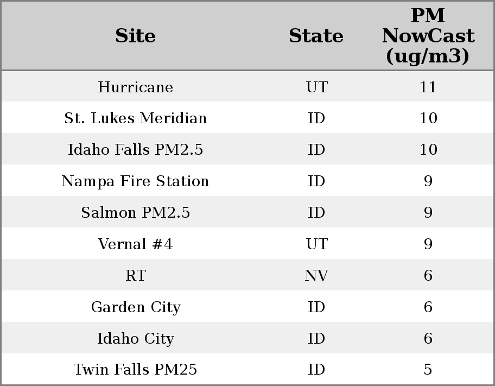Select the Twin Falls PM25 site cell
The height and width of the screenshot is (386, 495).
tap(136, 370)
